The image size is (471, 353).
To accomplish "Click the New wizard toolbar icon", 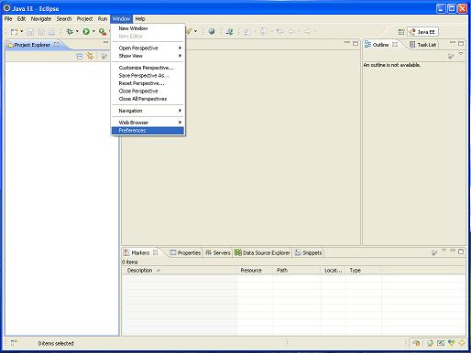I will pyautogui.click(x=14, y=32).
